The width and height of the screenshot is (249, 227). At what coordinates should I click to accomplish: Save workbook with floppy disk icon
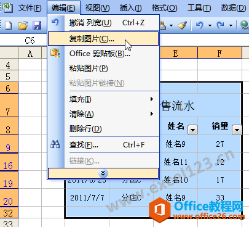tap(37, 25)
